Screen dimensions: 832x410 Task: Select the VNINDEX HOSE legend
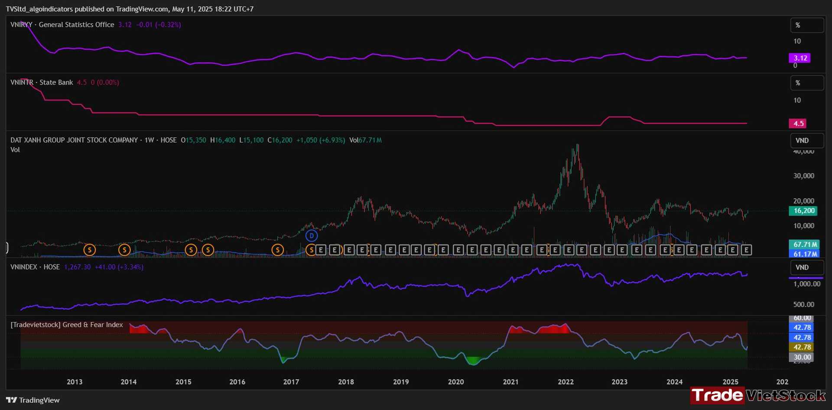coord(35,267)
